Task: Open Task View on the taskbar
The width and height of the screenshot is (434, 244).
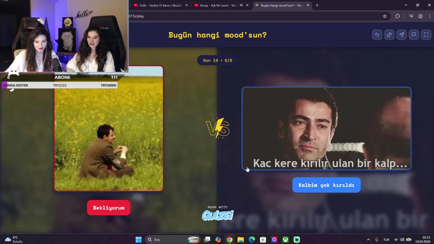Action: point(207,240)
